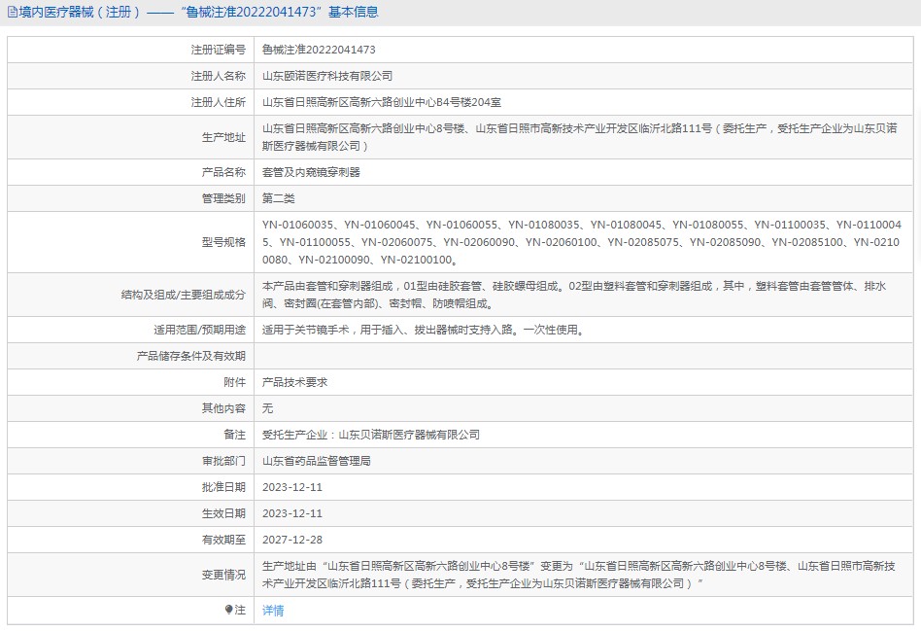Viewport: 921px width, 631px height.
Task: Select remark 受托生产企业：山东贝诺斯医疗器械有限公司
Action: coord(371,435)
